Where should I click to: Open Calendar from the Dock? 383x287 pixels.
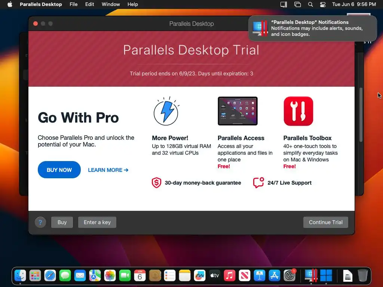tap(140, 276)
